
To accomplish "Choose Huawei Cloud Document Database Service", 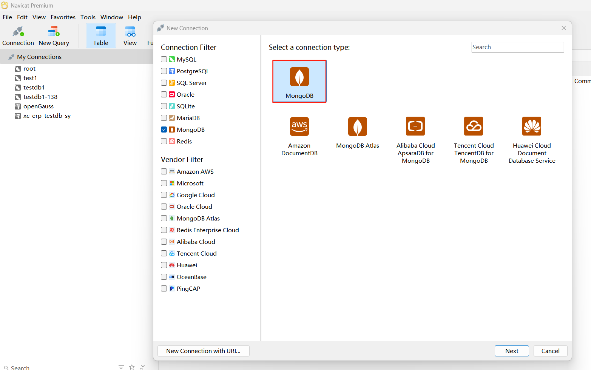I will point(532,140).
